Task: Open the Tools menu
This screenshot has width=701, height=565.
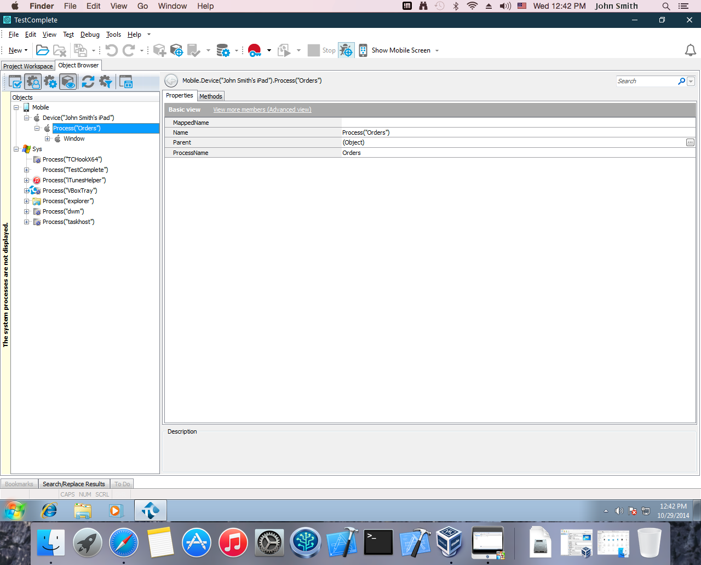Action: point(113,34)
